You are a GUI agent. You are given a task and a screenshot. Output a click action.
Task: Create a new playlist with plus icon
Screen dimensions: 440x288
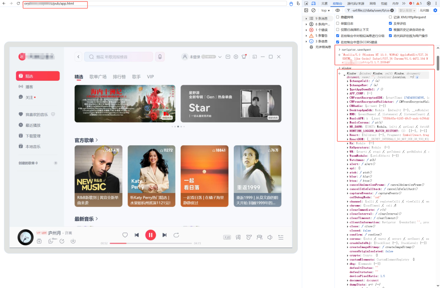55,163
